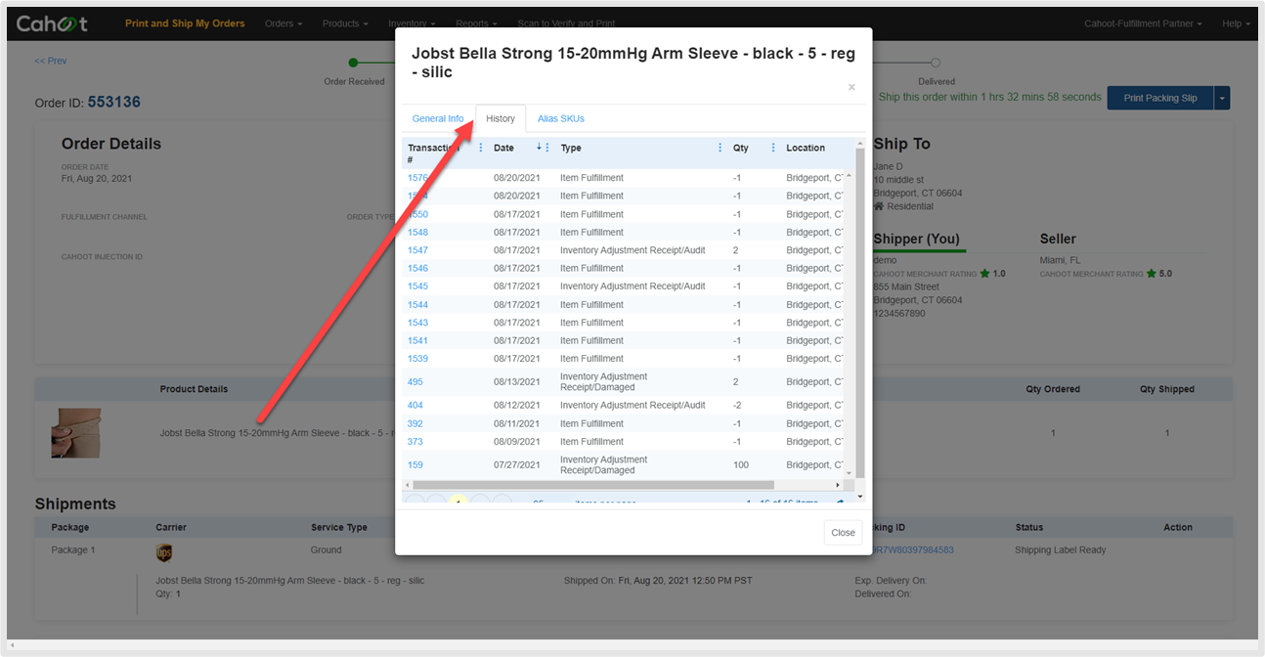This screenshot has height=657, width=1265.
Task: Open transaction 373 link
Action: pos(415,442)
